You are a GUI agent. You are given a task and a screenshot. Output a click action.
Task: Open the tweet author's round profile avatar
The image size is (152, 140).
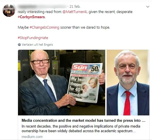click(9, 10)
